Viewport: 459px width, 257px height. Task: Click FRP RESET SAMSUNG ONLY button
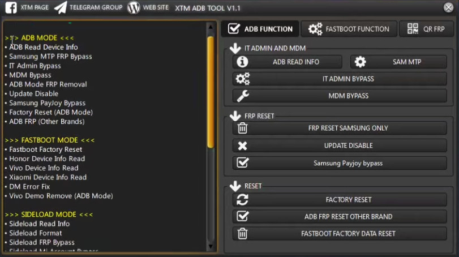(340, 128)
